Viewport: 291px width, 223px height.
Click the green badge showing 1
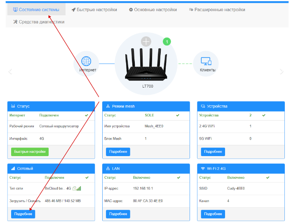[x=167, y=42]
